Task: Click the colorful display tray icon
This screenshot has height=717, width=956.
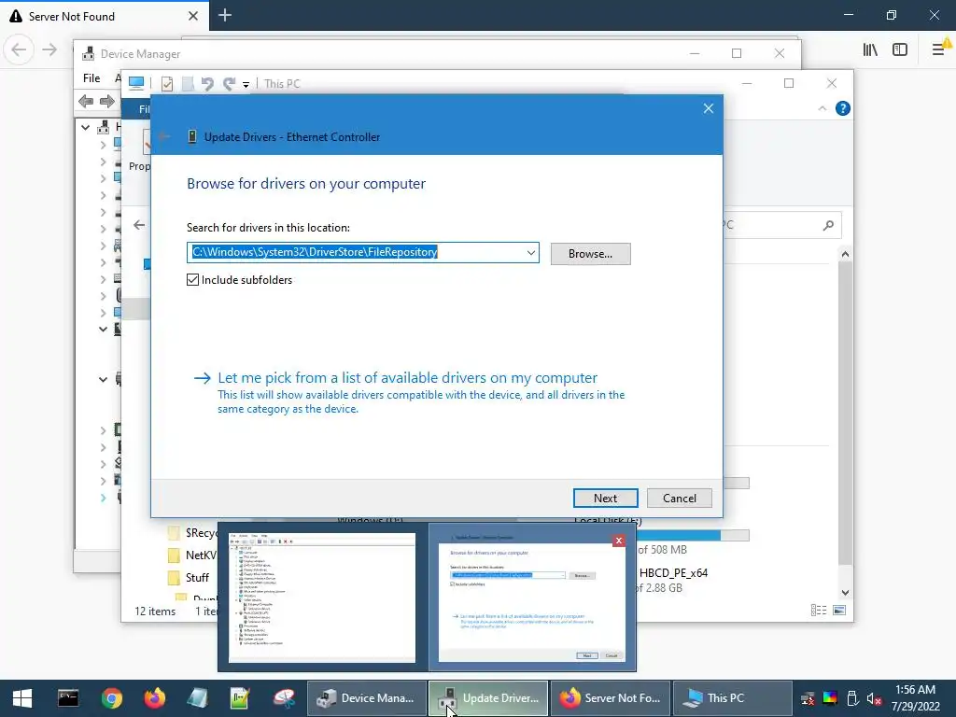Action: 830,698
